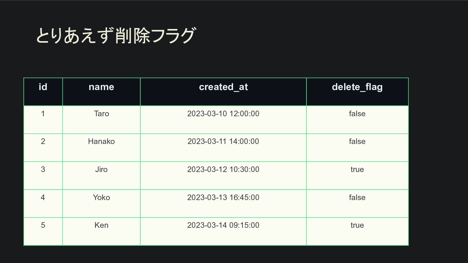This screenshot has width=468, height=263.
Task: Select Yoko's delete_flag value false
Action: pos(357,198)
